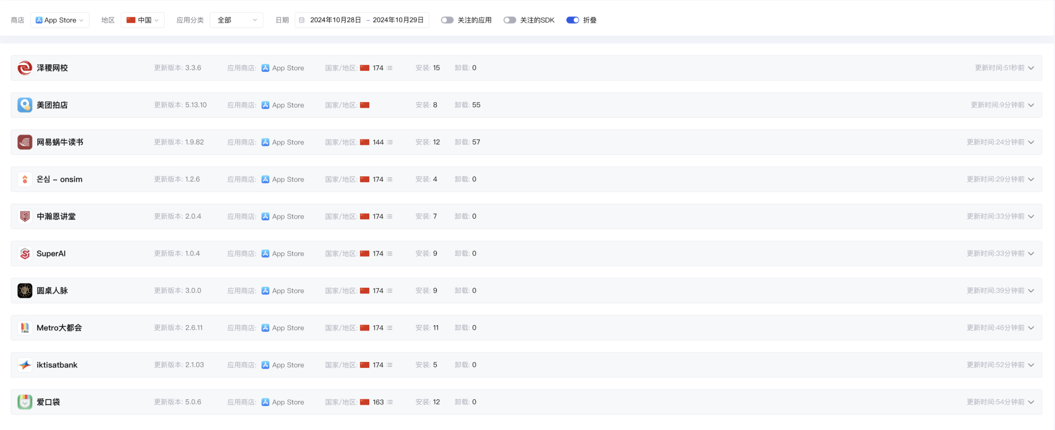Click the Metro大都会 app icon
Viewport: 1055px width, 430px height.
pos(25,328)
